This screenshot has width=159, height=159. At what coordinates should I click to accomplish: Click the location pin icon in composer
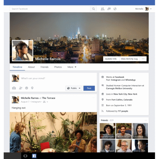coord(32,88)
